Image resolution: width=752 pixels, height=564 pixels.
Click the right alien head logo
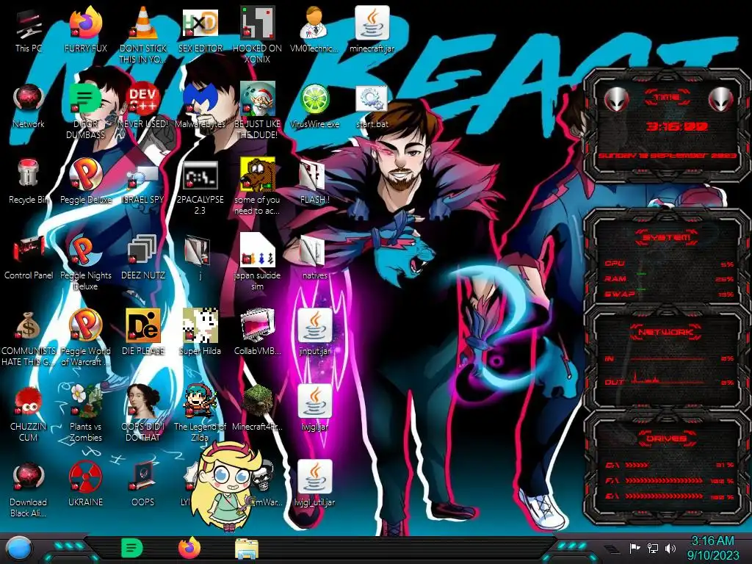tap(720, 99)
